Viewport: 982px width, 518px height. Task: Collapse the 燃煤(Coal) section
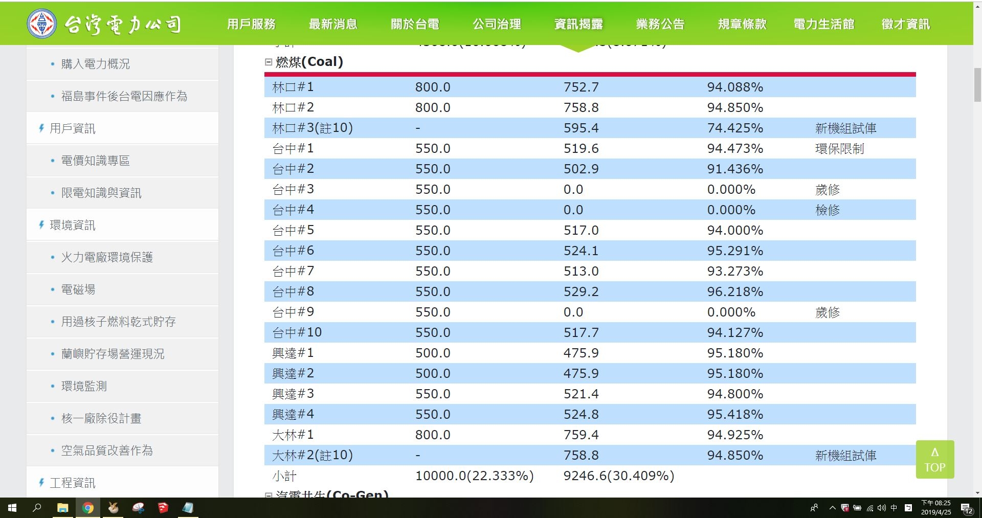click(x=269, y=62)
